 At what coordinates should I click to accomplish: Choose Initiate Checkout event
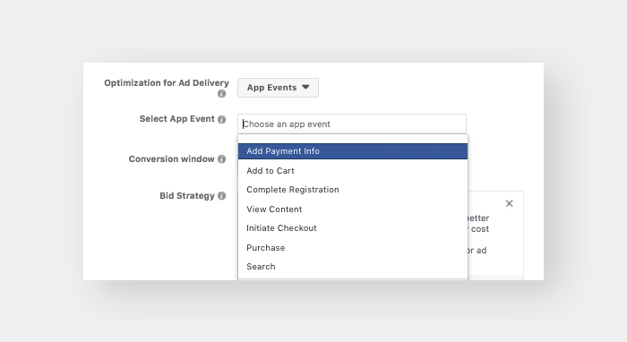click(353, 228)
